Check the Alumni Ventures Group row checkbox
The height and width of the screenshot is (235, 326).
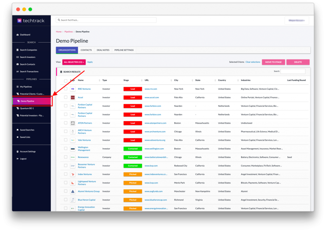66,191
